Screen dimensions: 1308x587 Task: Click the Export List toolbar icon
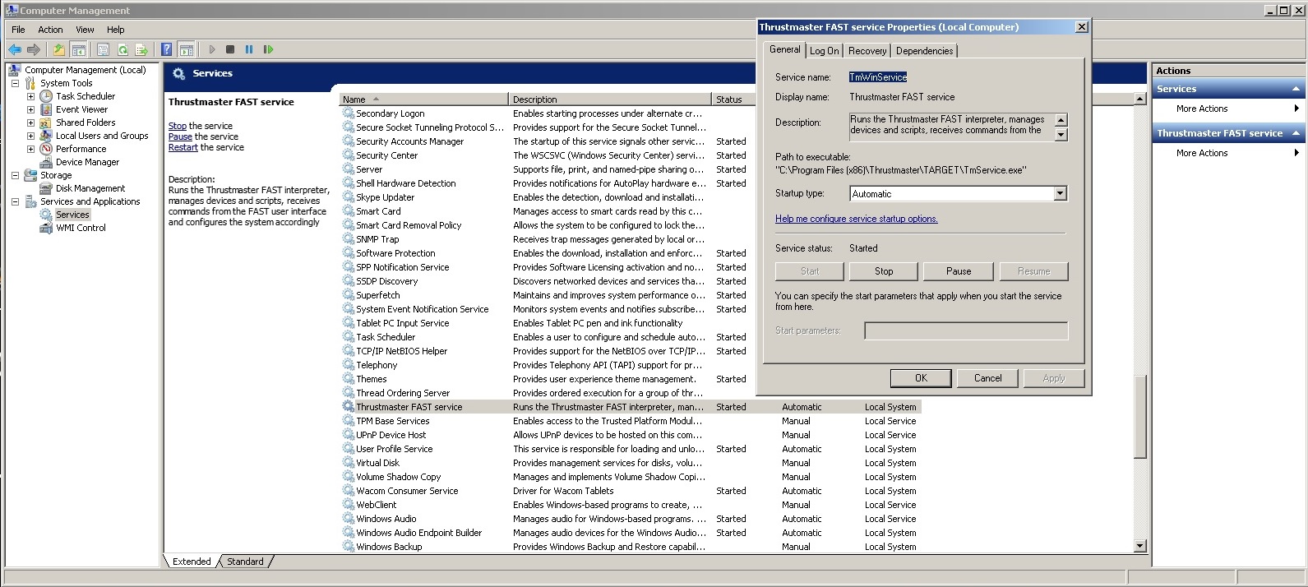[x=141, y=49]
